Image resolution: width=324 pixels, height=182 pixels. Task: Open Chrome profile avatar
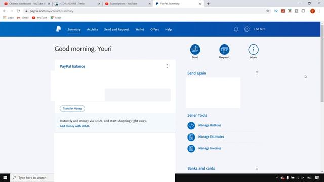pyautogui.click(x=313, y=11)
